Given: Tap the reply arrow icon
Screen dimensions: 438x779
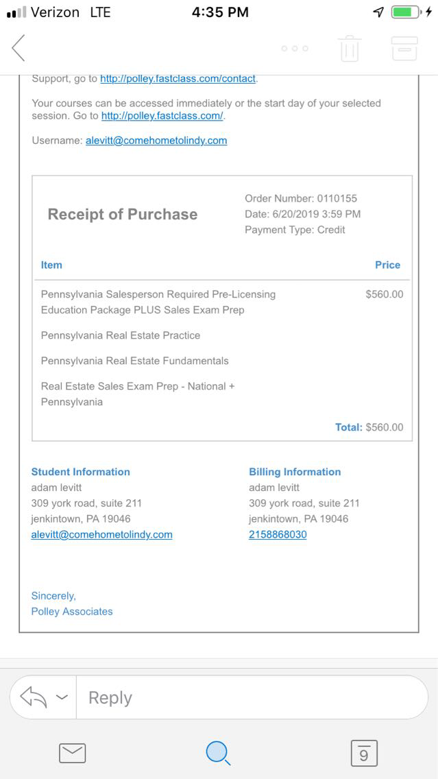Looking at the screenshot, I should 33,697.
